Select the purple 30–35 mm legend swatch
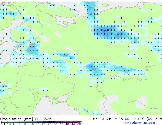The height and width of the screenshot is (125, 162). pos(57,122)
